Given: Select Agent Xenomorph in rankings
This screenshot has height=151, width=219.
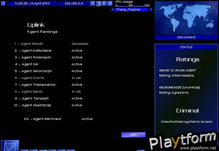Looking at the screenshot, I should [x=37, y=71].
